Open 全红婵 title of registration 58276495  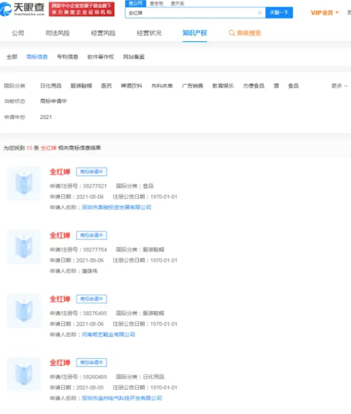60,299
